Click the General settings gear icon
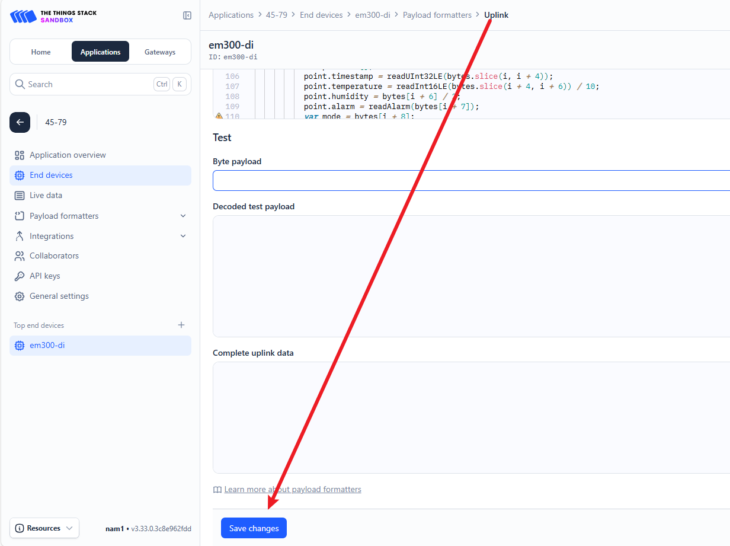Screen dimensions: 730x546 (x=20, y=296)
